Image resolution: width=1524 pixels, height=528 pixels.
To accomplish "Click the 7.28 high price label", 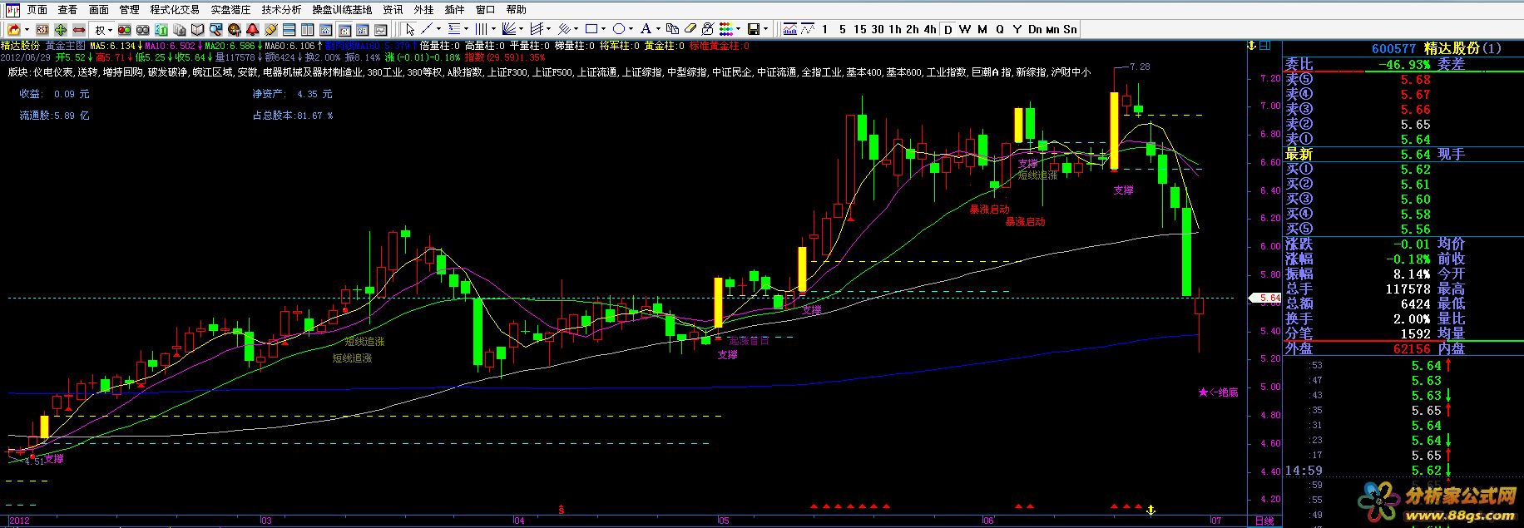I will click(1141, 67).
